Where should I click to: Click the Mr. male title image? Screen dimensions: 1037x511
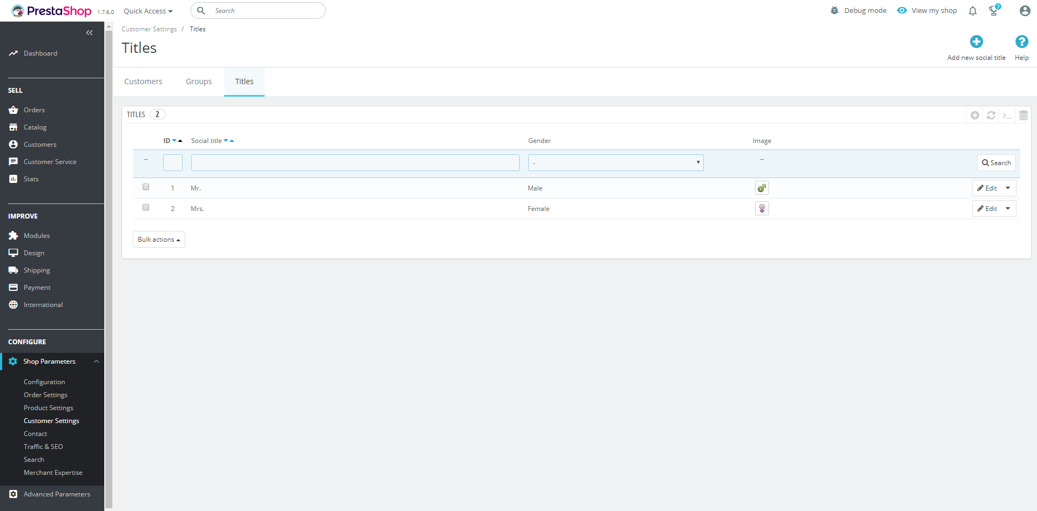762,188
